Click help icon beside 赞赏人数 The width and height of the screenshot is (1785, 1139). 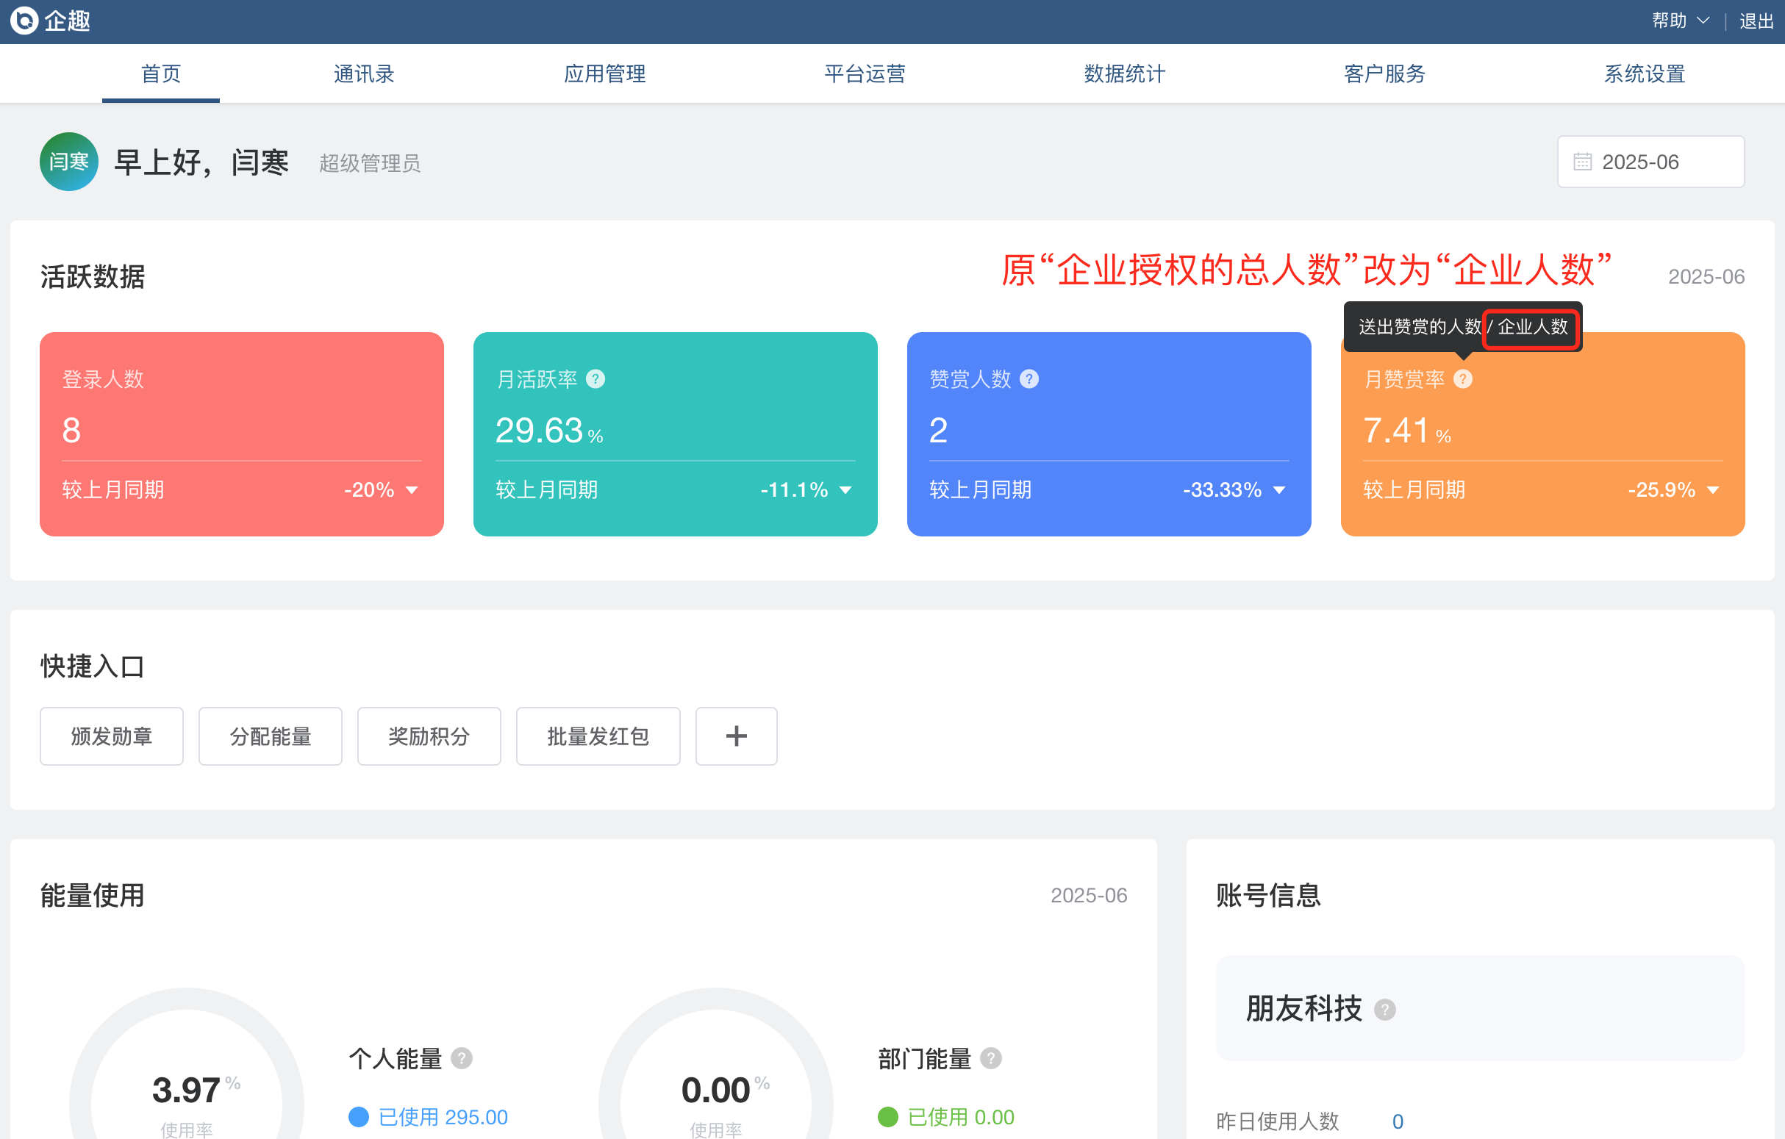click(1029, 379)
